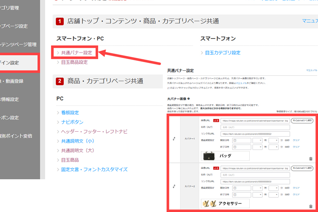Image resolution: width=318 pixels, height=212 pixels.
Task: Open the 共通バナー設定 link
Action: 77,53
